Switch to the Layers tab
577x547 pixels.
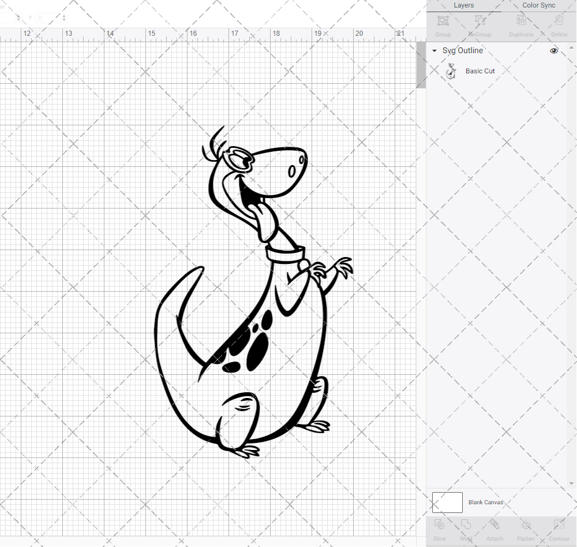click(x=464, y=6)
